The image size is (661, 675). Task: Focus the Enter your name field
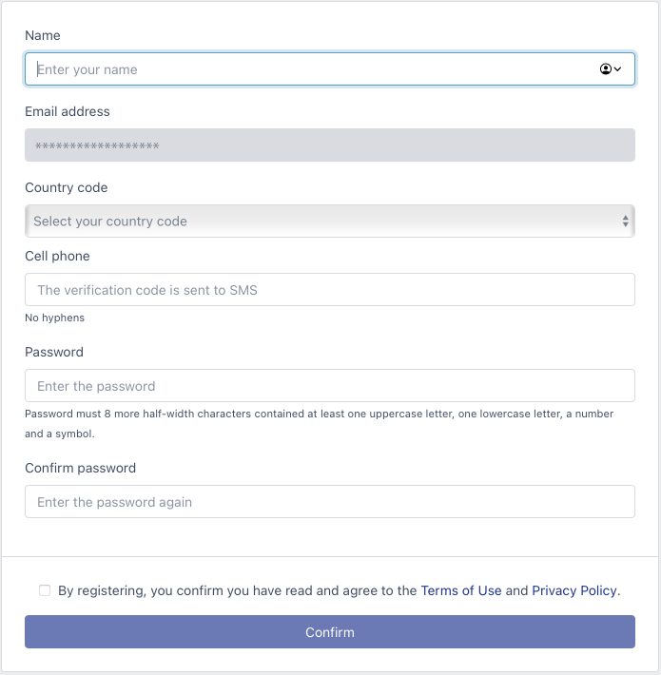tap(330, 68)
